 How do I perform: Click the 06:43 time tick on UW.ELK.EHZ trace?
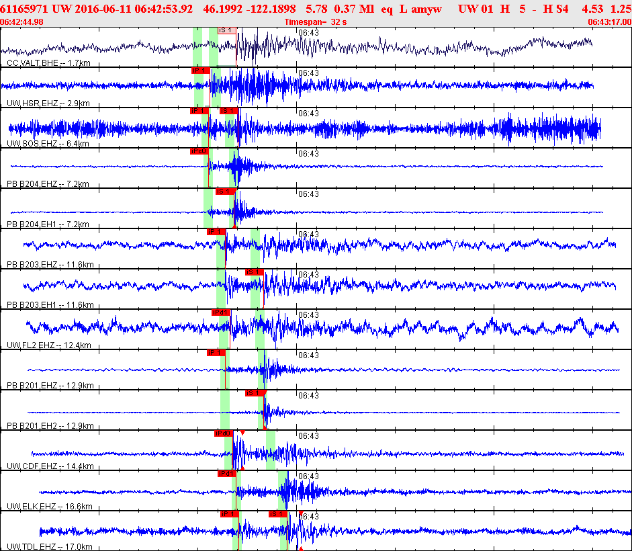click(308, 476)
